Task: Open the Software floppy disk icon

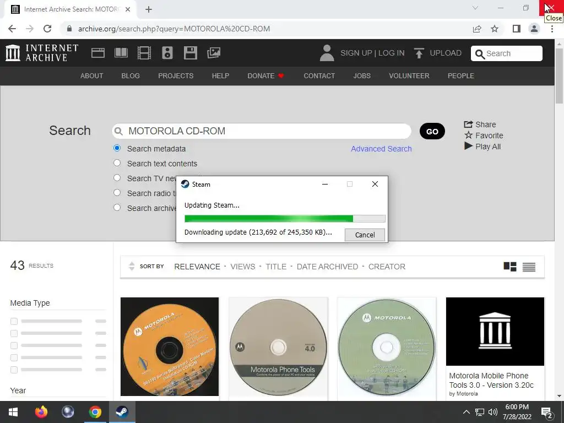Action: coord(190,53)
